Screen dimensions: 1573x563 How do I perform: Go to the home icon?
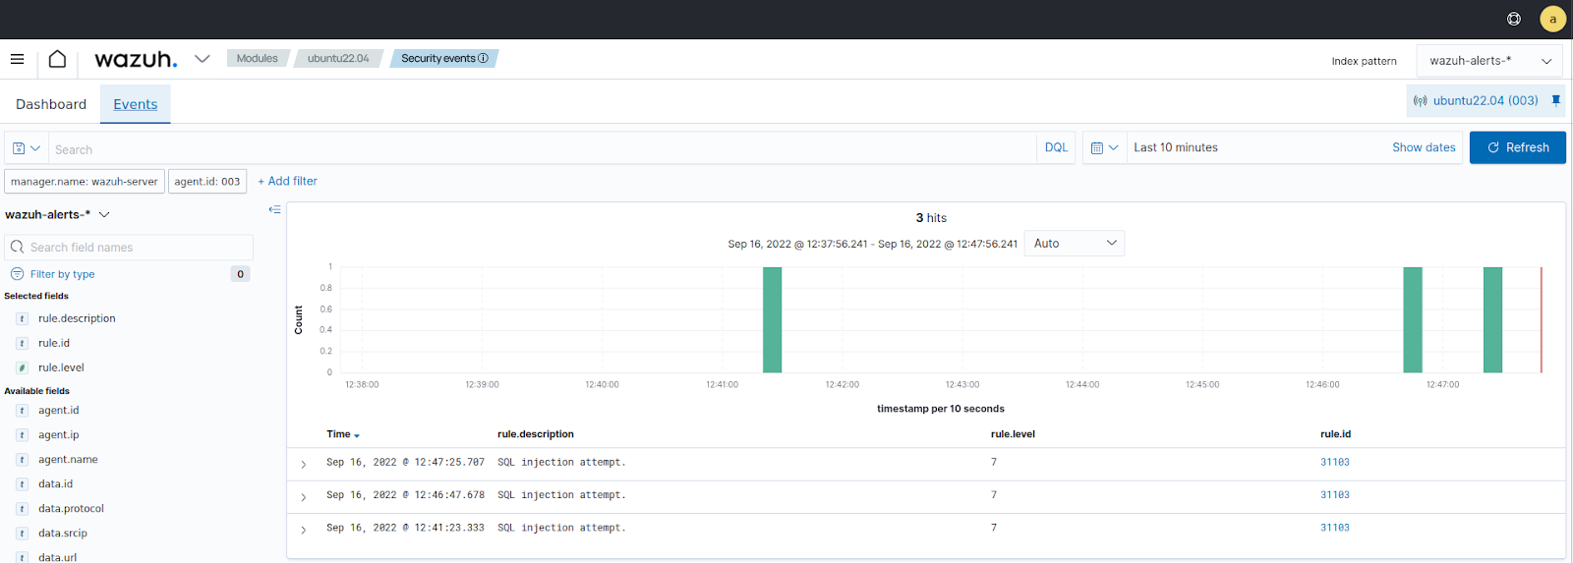[x=57, y=59]
